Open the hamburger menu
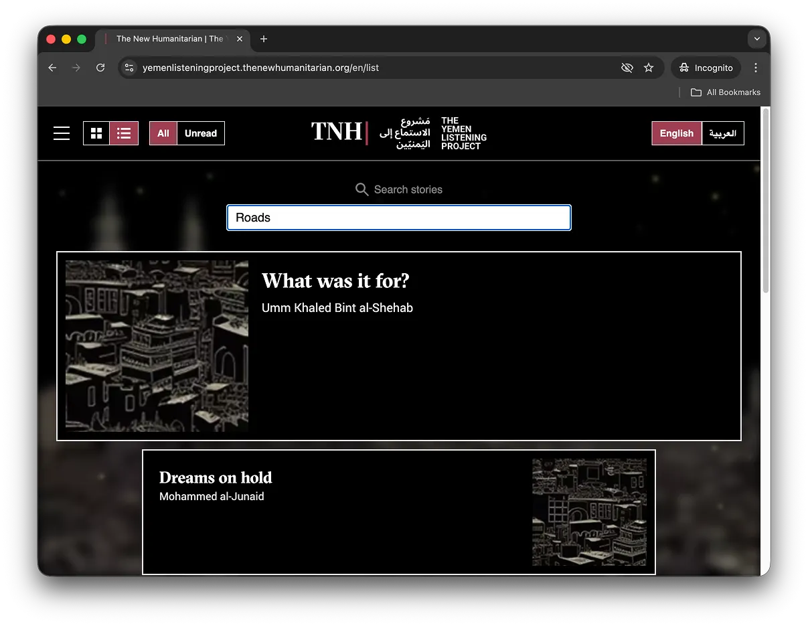 [62, 133]
